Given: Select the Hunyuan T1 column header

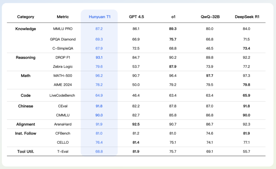Looking at the screenshot, I should point(99,17).
